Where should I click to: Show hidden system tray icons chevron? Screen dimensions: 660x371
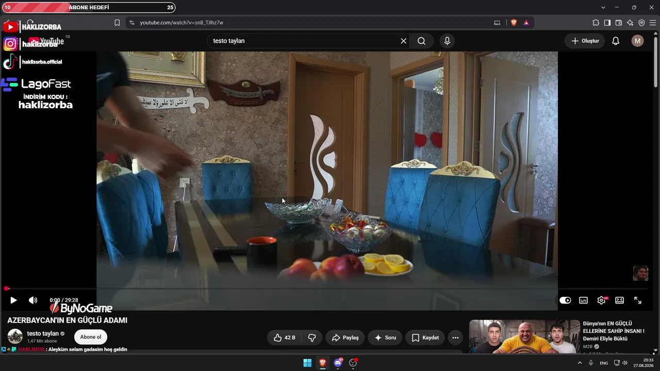[x=580, y=363]
